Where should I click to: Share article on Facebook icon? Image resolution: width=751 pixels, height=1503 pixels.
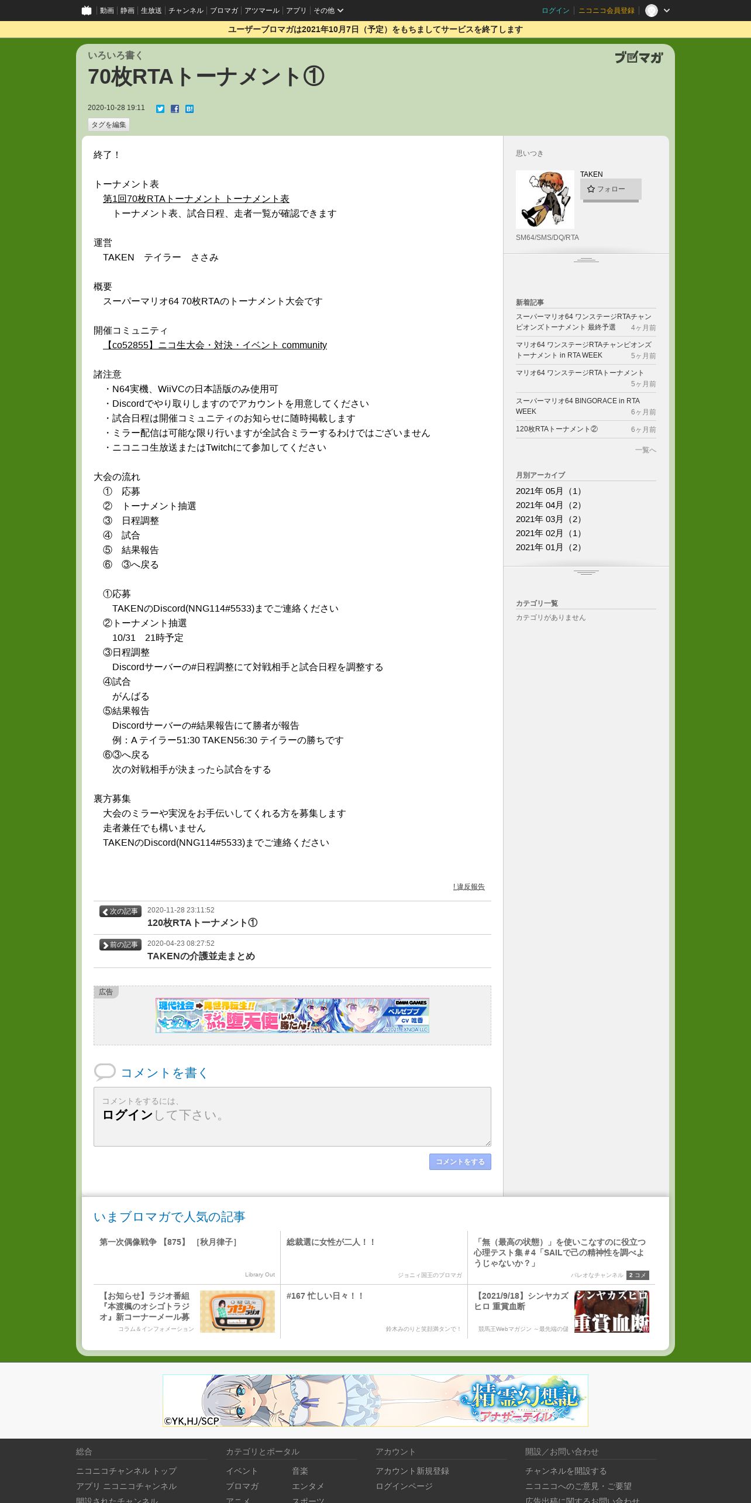pyautogui.click(x=175, y=109)
